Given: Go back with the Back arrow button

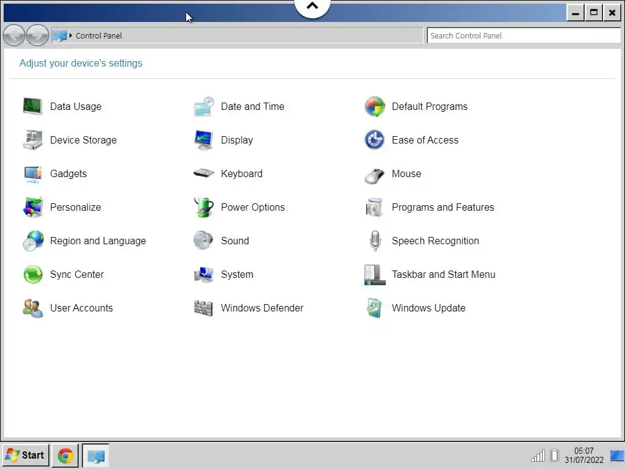Looking at the screenshot, I should [14, 35].
